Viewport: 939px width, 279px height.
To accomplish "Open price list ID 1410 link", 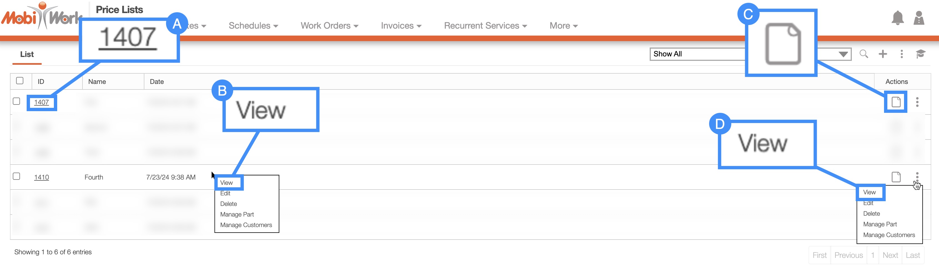I will pyautogui.click(x=42, y=177).
